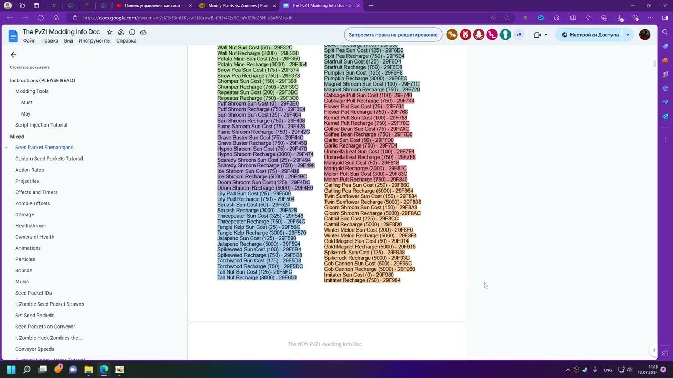The width and height of the screenshot is (673, 378).
Task: Show the side panel with bottom-right arrow
Action: click(x=654, y=350)
